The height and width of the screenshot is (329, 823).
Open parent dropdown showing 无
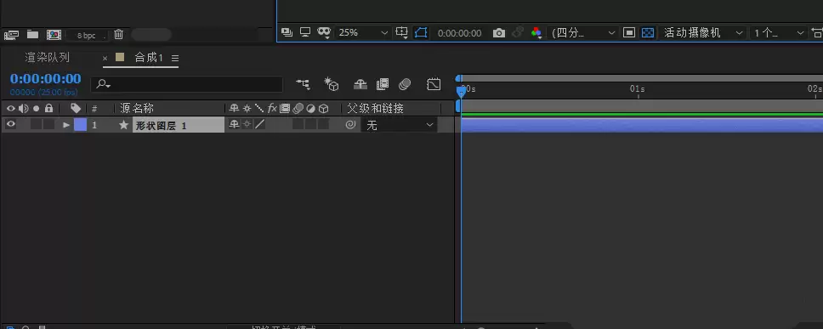pyautogui.click(x=399, y=125)
